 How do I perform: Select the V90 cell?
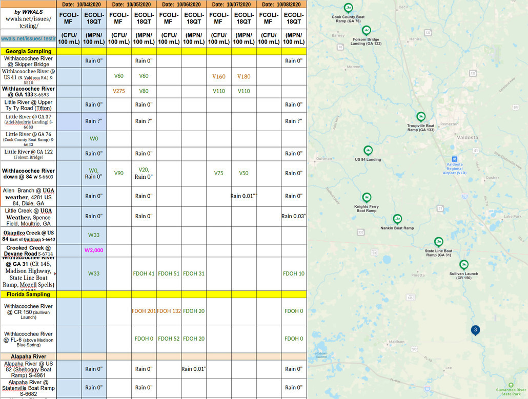(x=119, y=173)
